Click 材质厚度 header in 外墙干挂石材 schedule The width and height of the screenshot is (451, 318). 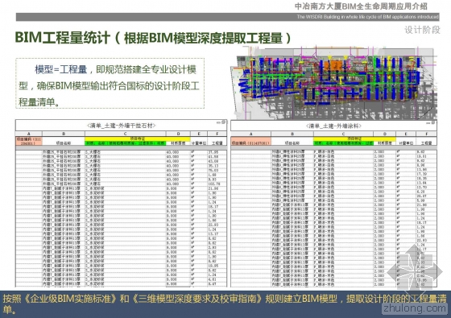(178, 143)
